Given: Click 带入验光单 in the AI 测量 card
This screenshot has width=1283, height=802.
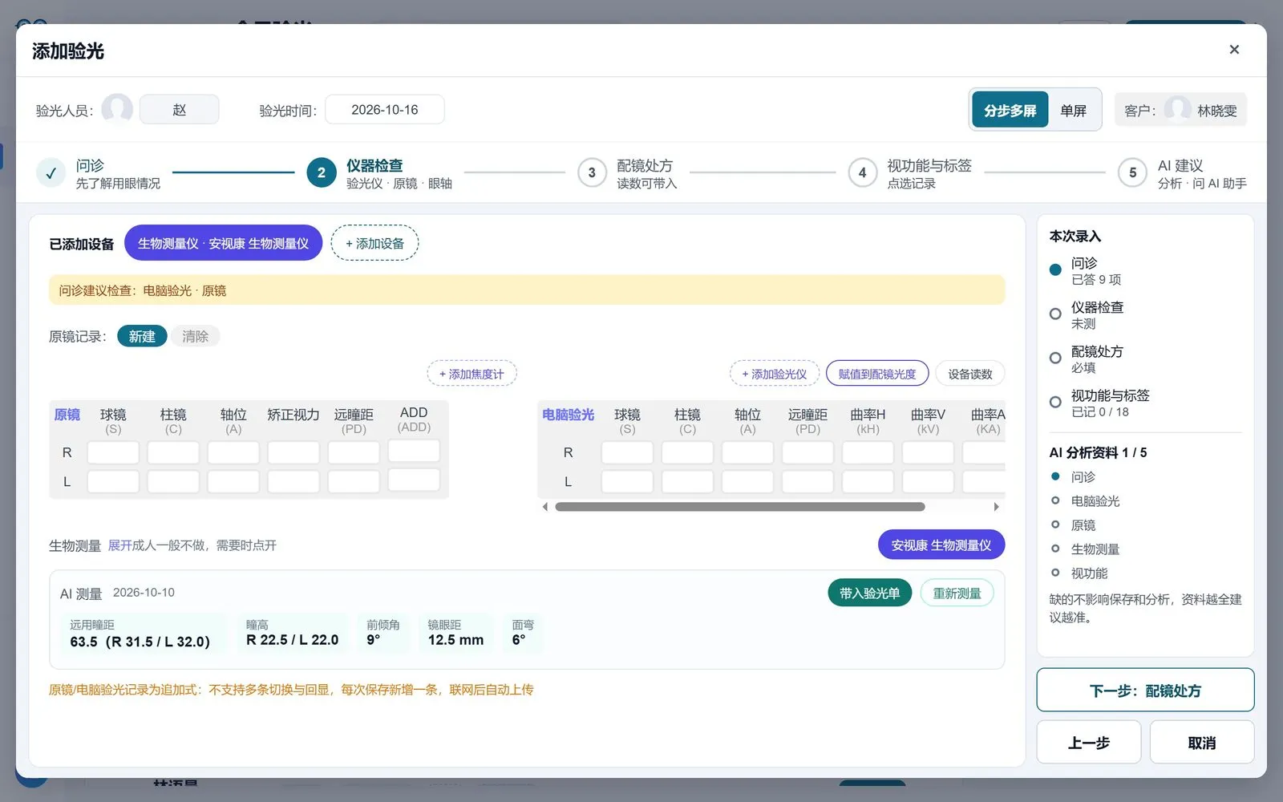Looking at the screenshot, I should 869,593.
